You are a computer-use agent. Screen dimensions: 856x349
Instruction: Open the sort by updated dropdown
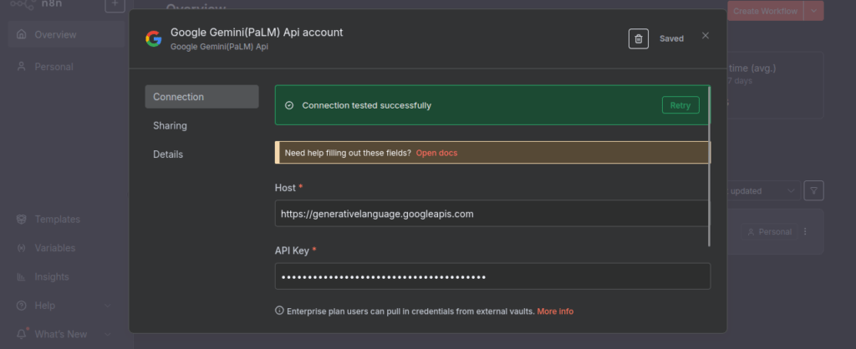click(761, 190)
